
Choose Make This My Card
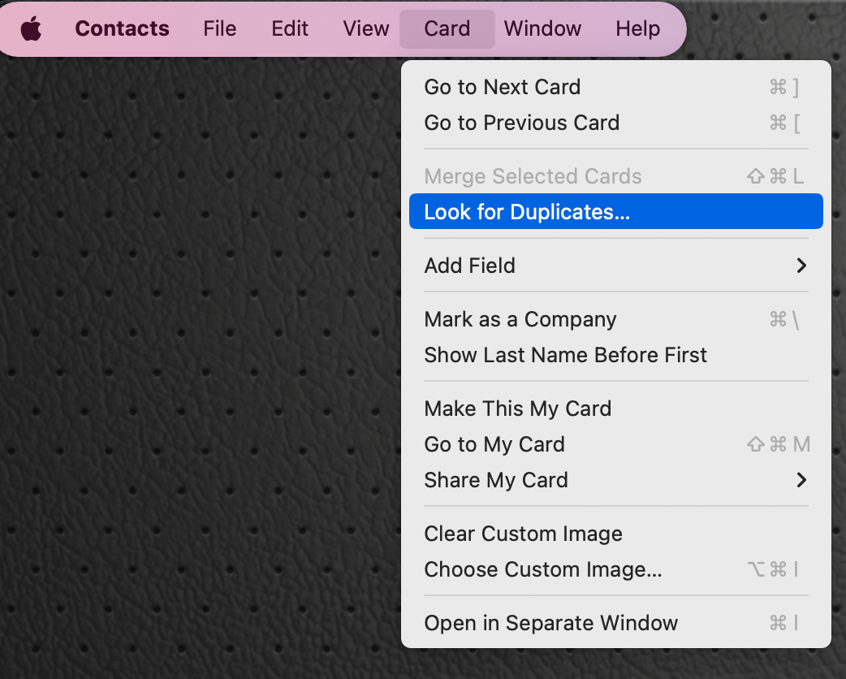pos(517,409)
